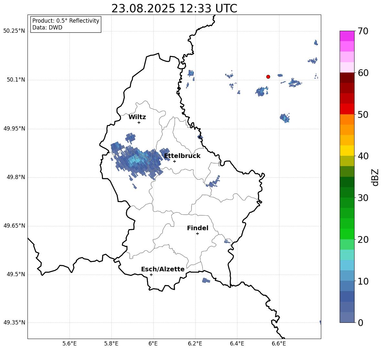Click the Ettelbruck city label
383x350 pixels.
(182, 156)
